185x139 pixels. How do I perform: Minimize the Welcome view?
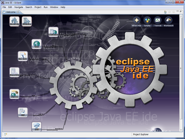coord(178,11)
